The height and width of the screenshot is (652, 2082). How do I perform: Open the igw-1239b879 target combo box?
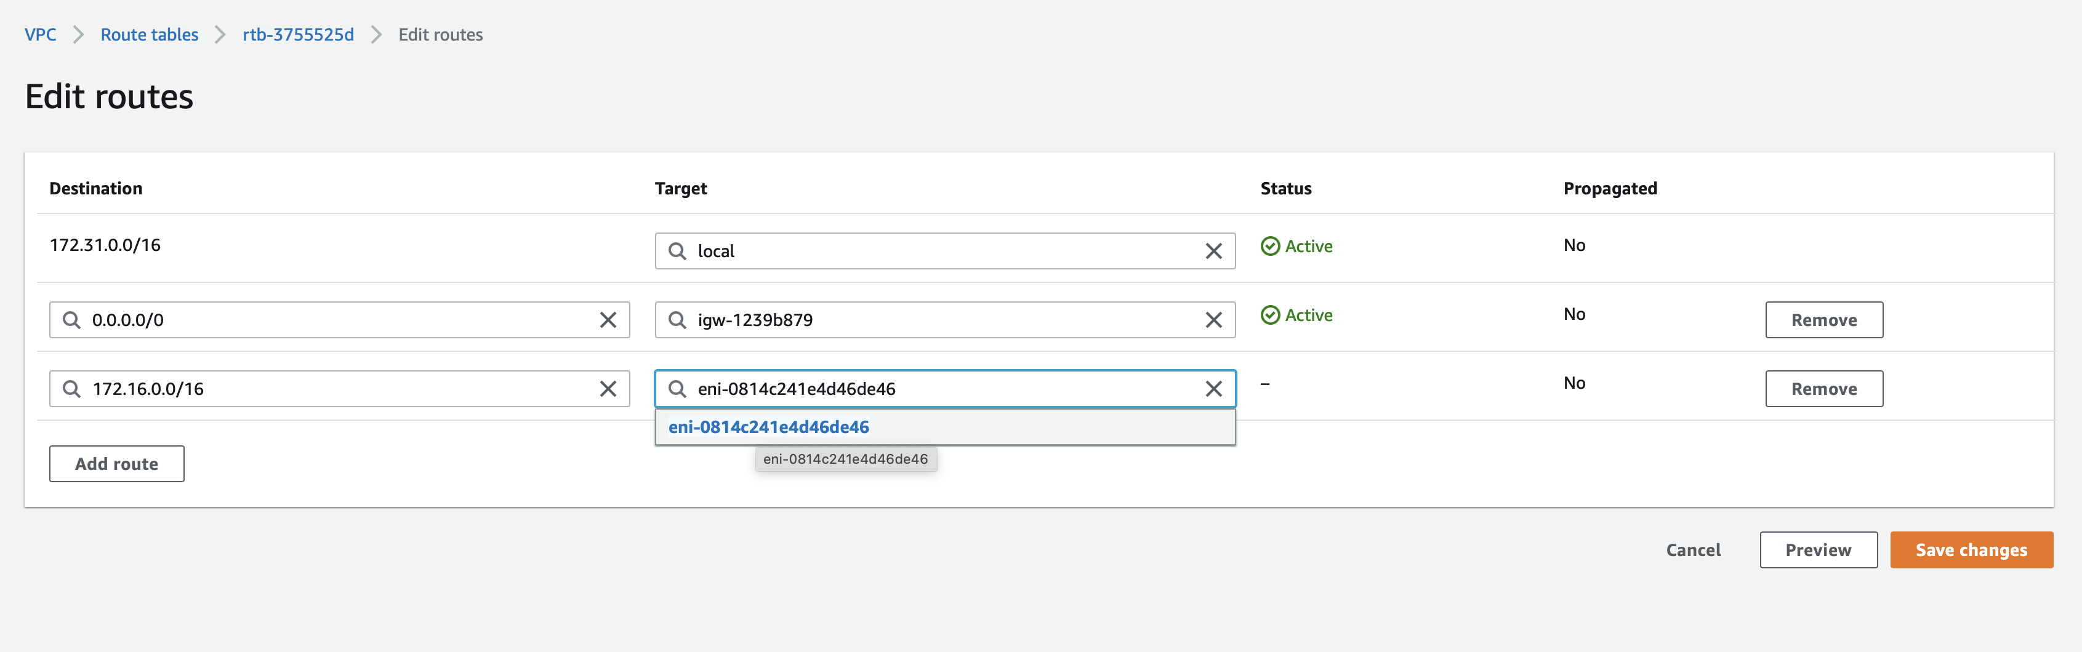pyautogui.click(x=938, y=320)
